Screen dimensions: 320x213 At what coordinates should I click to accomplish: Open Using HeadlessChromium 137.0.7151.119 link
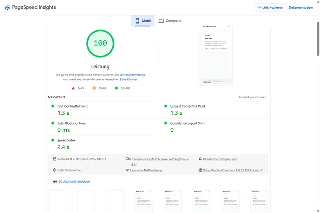(233, 170)
